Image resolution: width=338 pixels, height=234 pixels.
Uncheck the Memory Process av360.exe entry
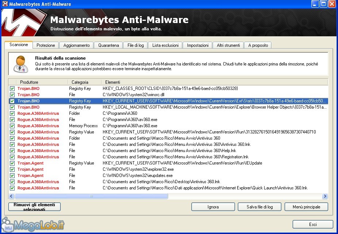(x=12, y=126)
